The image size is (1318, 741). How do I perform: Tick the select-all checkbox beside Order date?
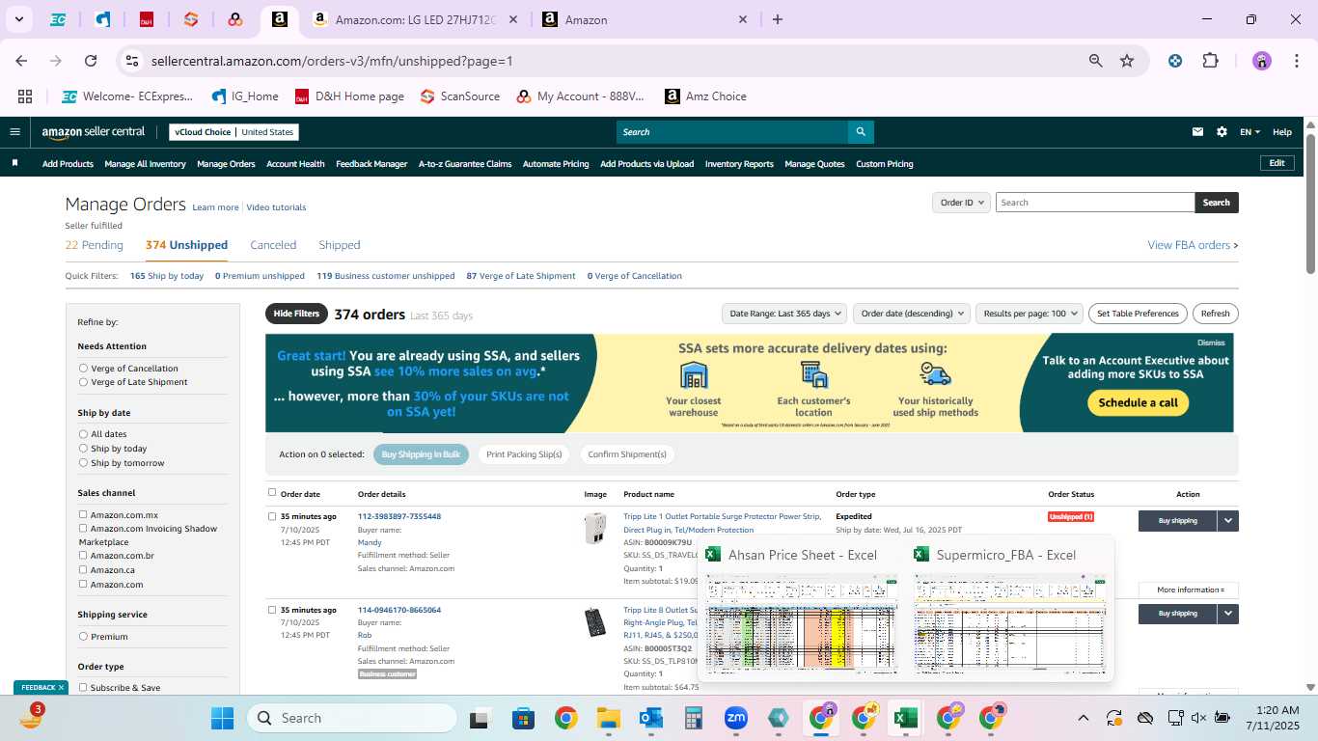coord(272,493)
